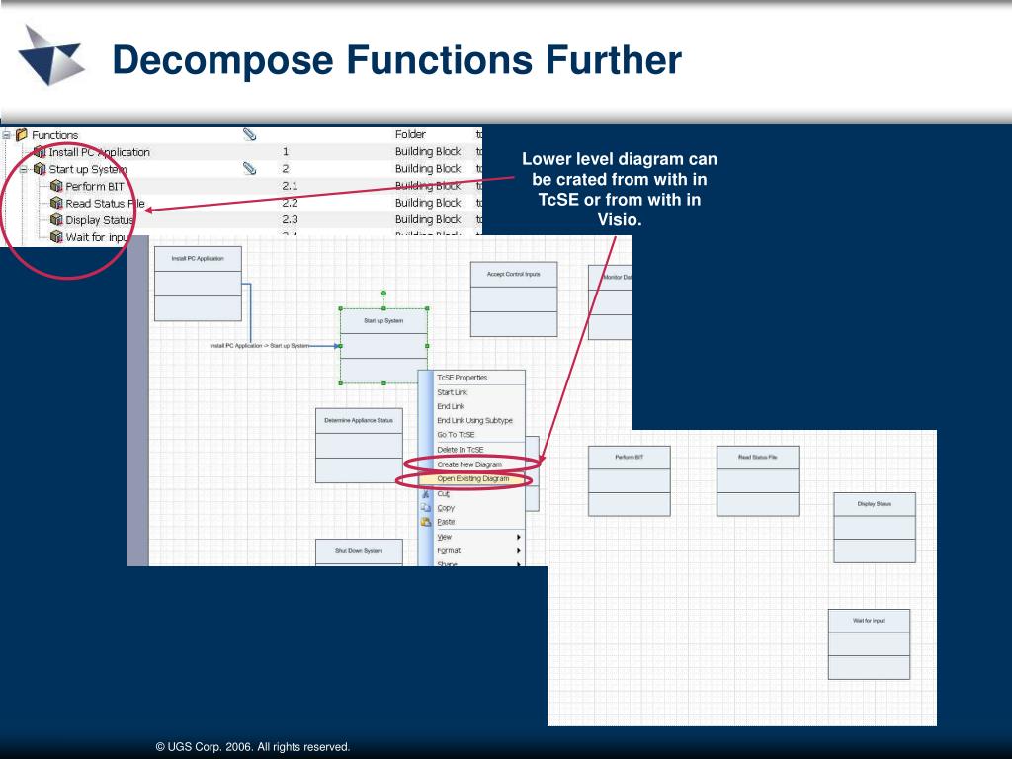The height and width of the screenshot is (759, 1012).
Task: Click the number 2.3 cell
Action: point(290,219)
